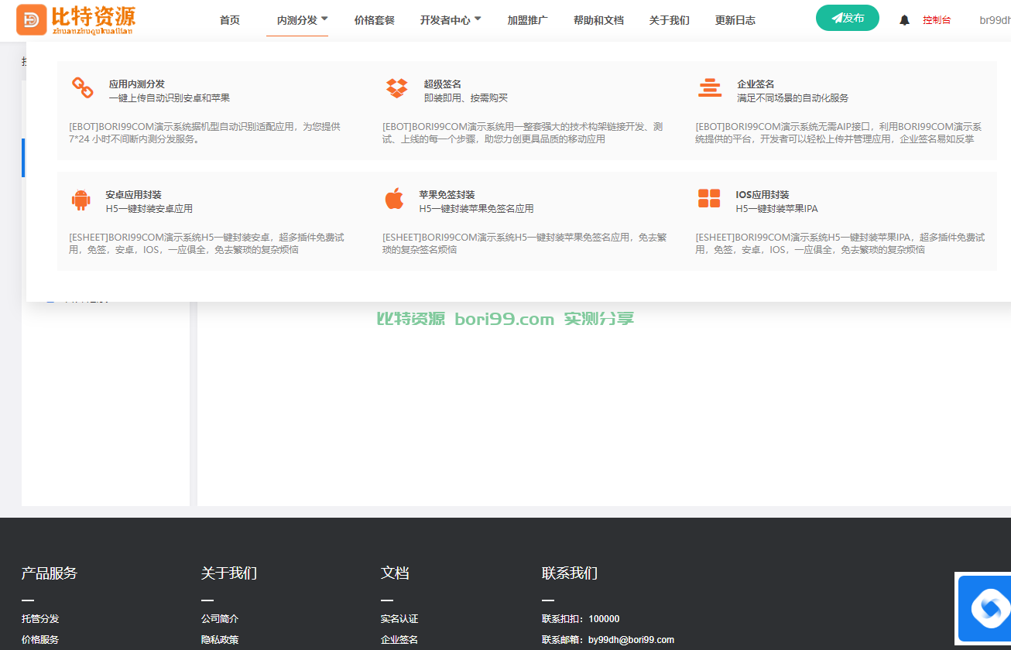Click H5一键封装苹果免签名应用 subtitle
This screenshot has width=1011, height=650.
click(477, 209)
